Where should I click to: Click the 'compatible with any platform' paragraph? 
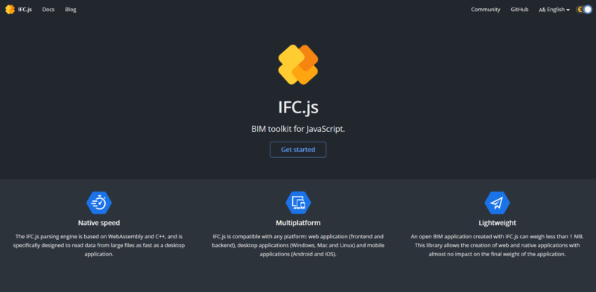click(298, 245)
